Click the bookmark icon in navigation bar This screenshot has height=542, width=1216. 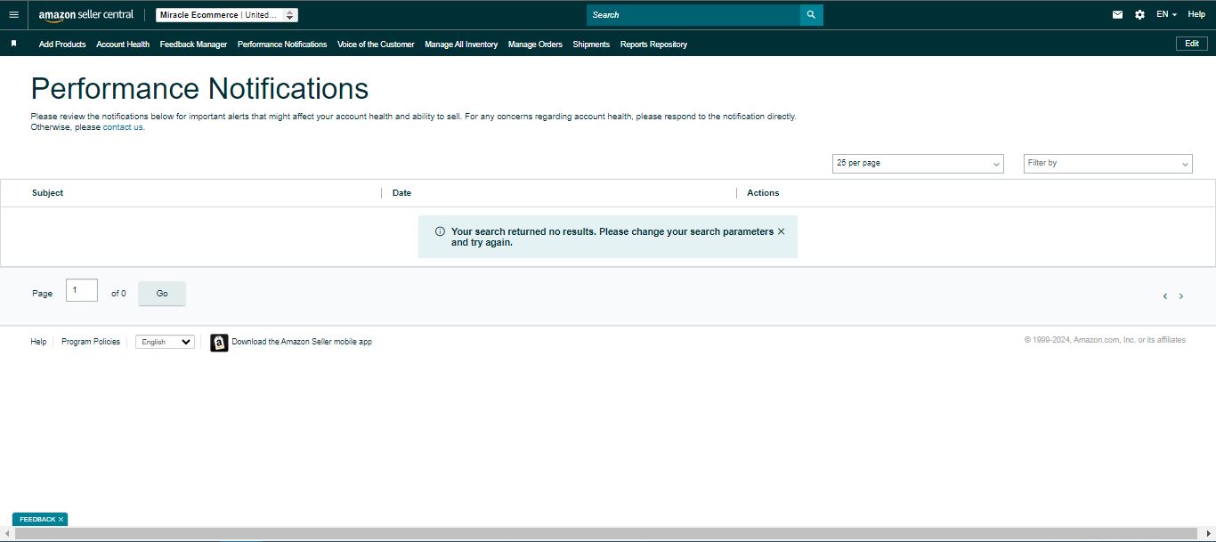13,44
